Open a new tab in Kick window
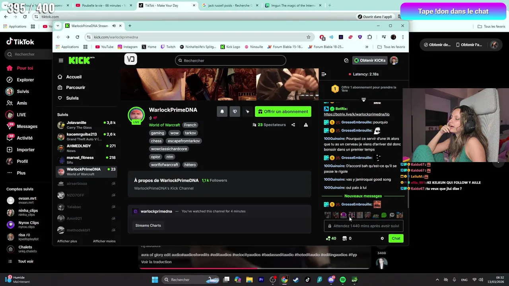This screenshot has height=286, width=509. [x=130, y=26]
